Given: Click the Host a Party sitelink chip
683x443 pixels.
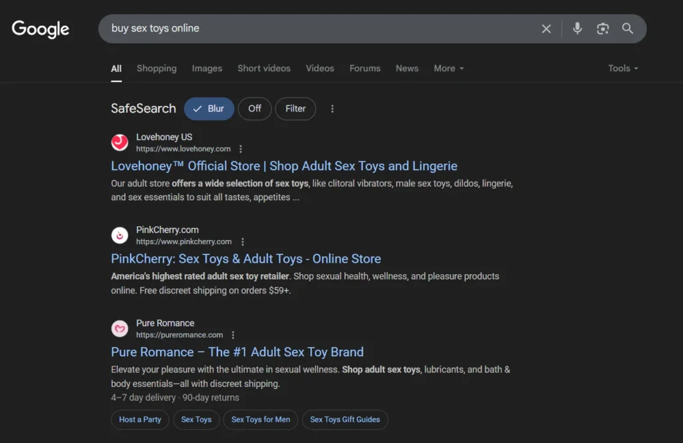Looking at the screenshot, I should point(140,420).
